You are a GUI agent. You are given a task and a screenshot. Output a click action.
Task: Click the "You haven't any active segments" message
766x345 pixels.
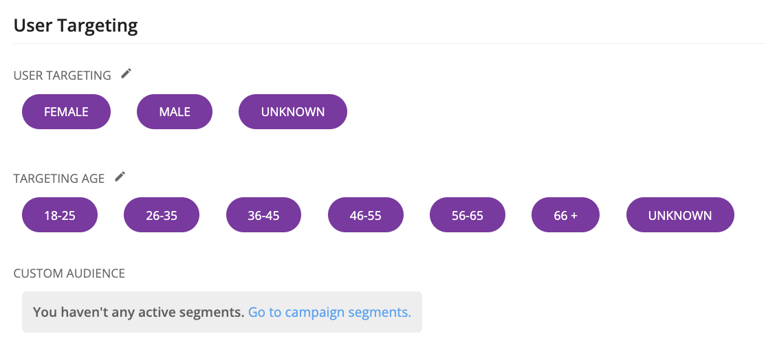click(x=139, y=312)
